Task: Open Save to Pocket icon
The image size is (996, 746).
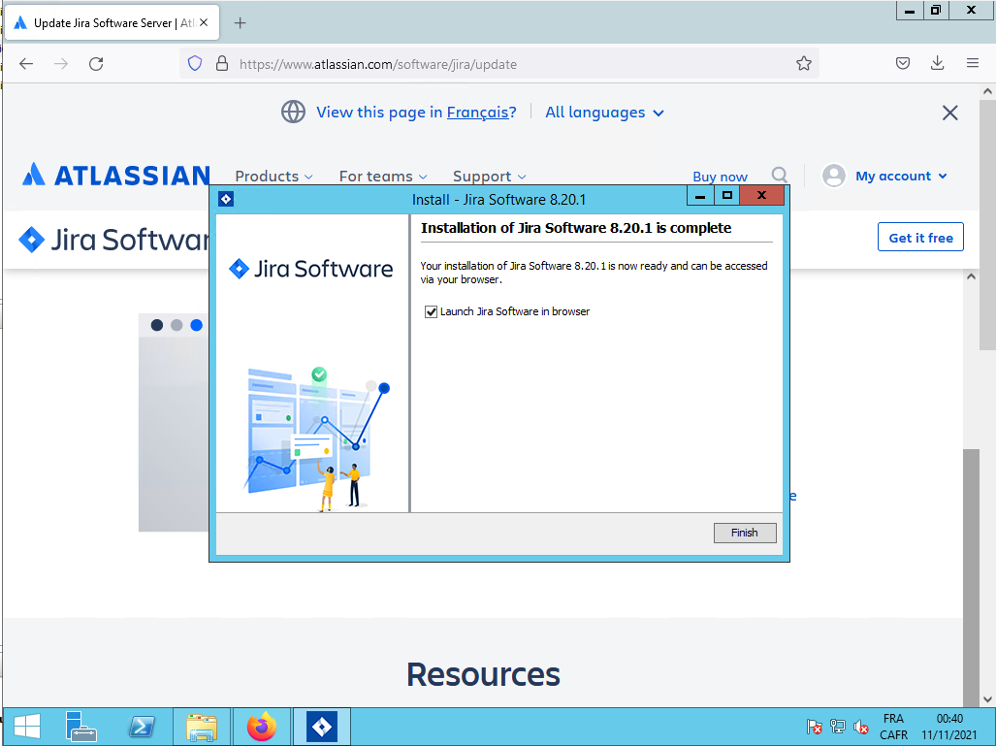Action: (903, 63)
